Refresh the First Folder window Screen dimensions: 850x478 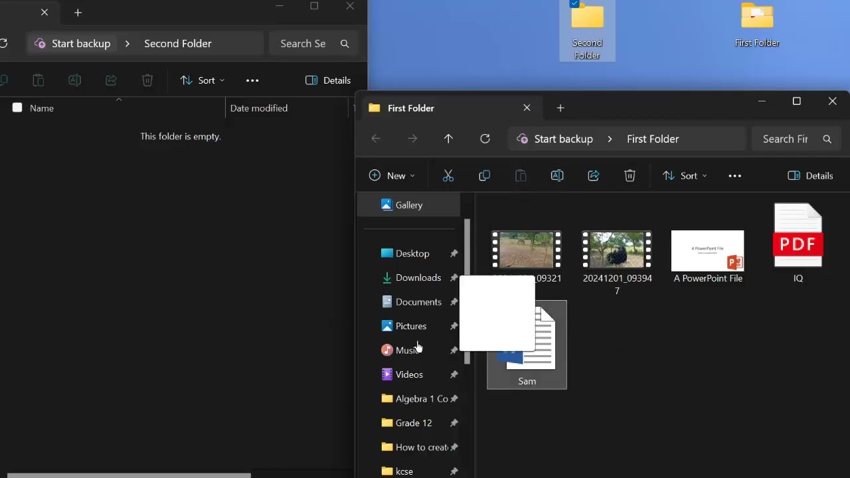pyautogui.click(x=485, y=139)
